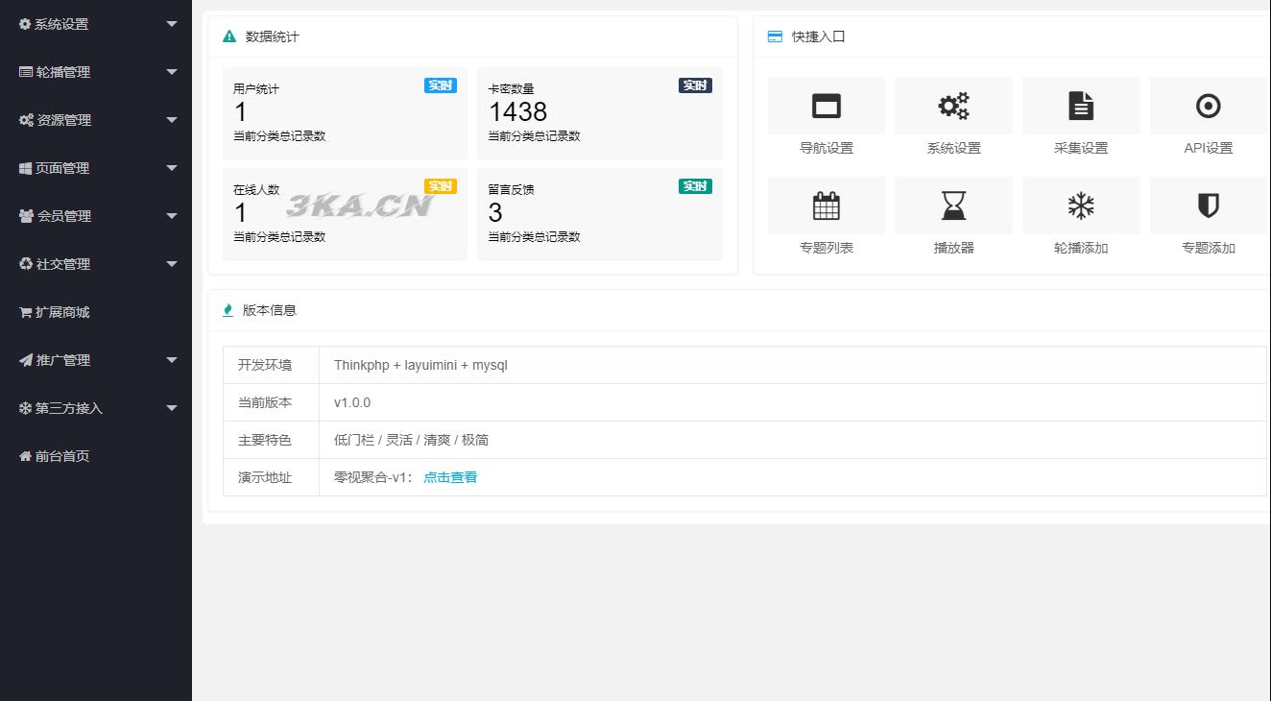This screenshot has height=701, width=1271.
Task: Click the 版本信息 panel heading
Action: click(270, 310)
